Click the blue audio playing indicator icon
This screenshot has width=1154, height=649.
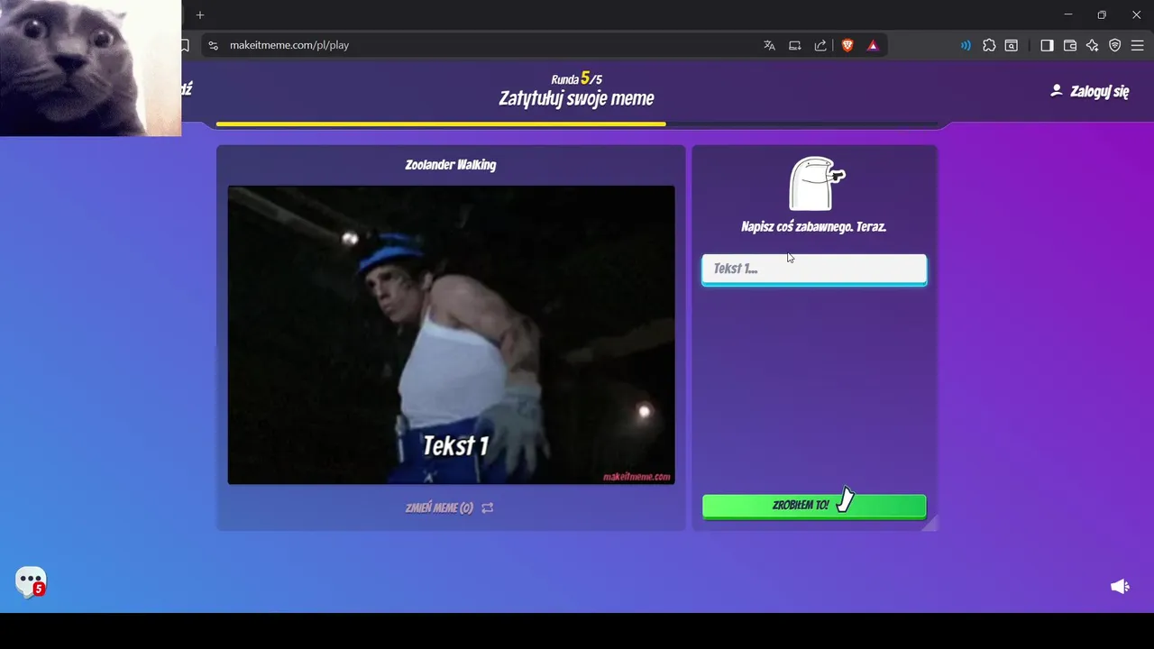(966, 45)
